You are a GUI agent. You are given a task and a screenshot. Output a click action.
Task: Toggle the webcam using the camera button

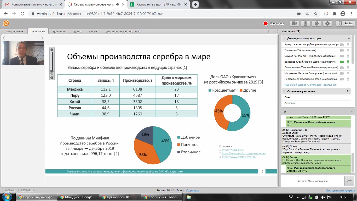tap(295, 24)
